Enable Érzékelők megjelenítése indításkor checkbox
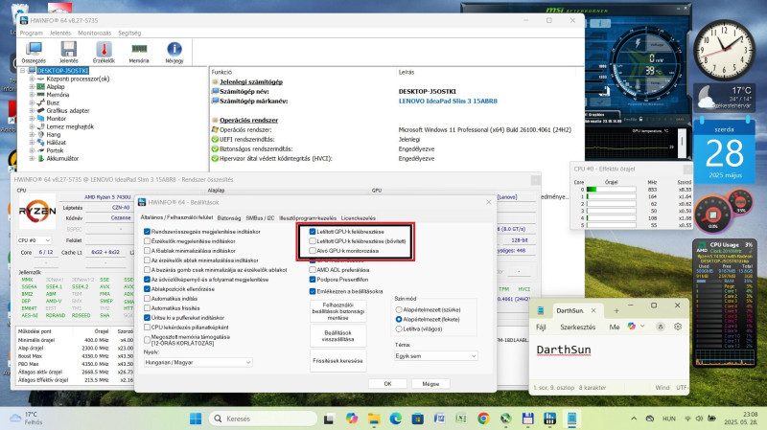This screenshot has height=430, width=767. click(x=147, y=241)
